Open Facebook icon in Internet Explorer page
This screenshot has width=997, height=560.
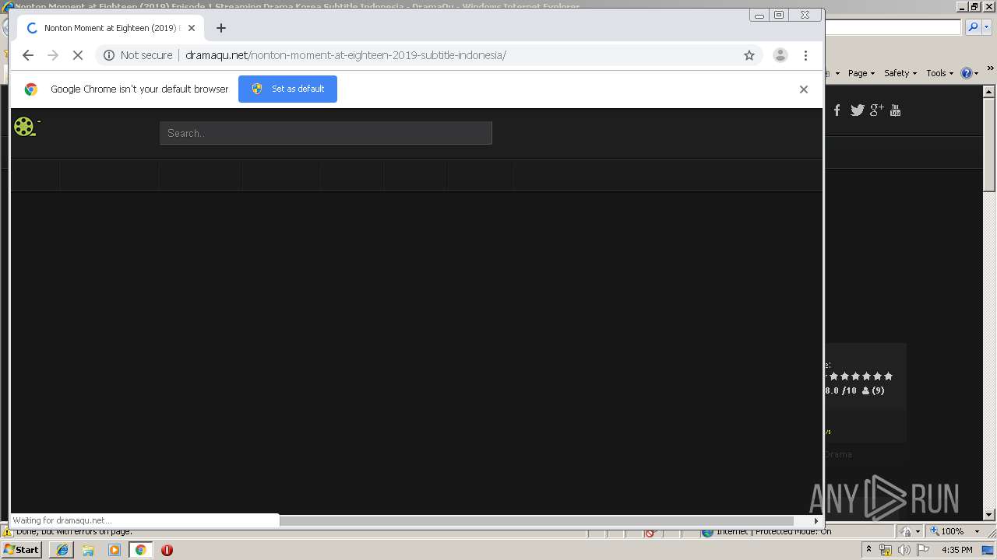click(x=837, y=110)
